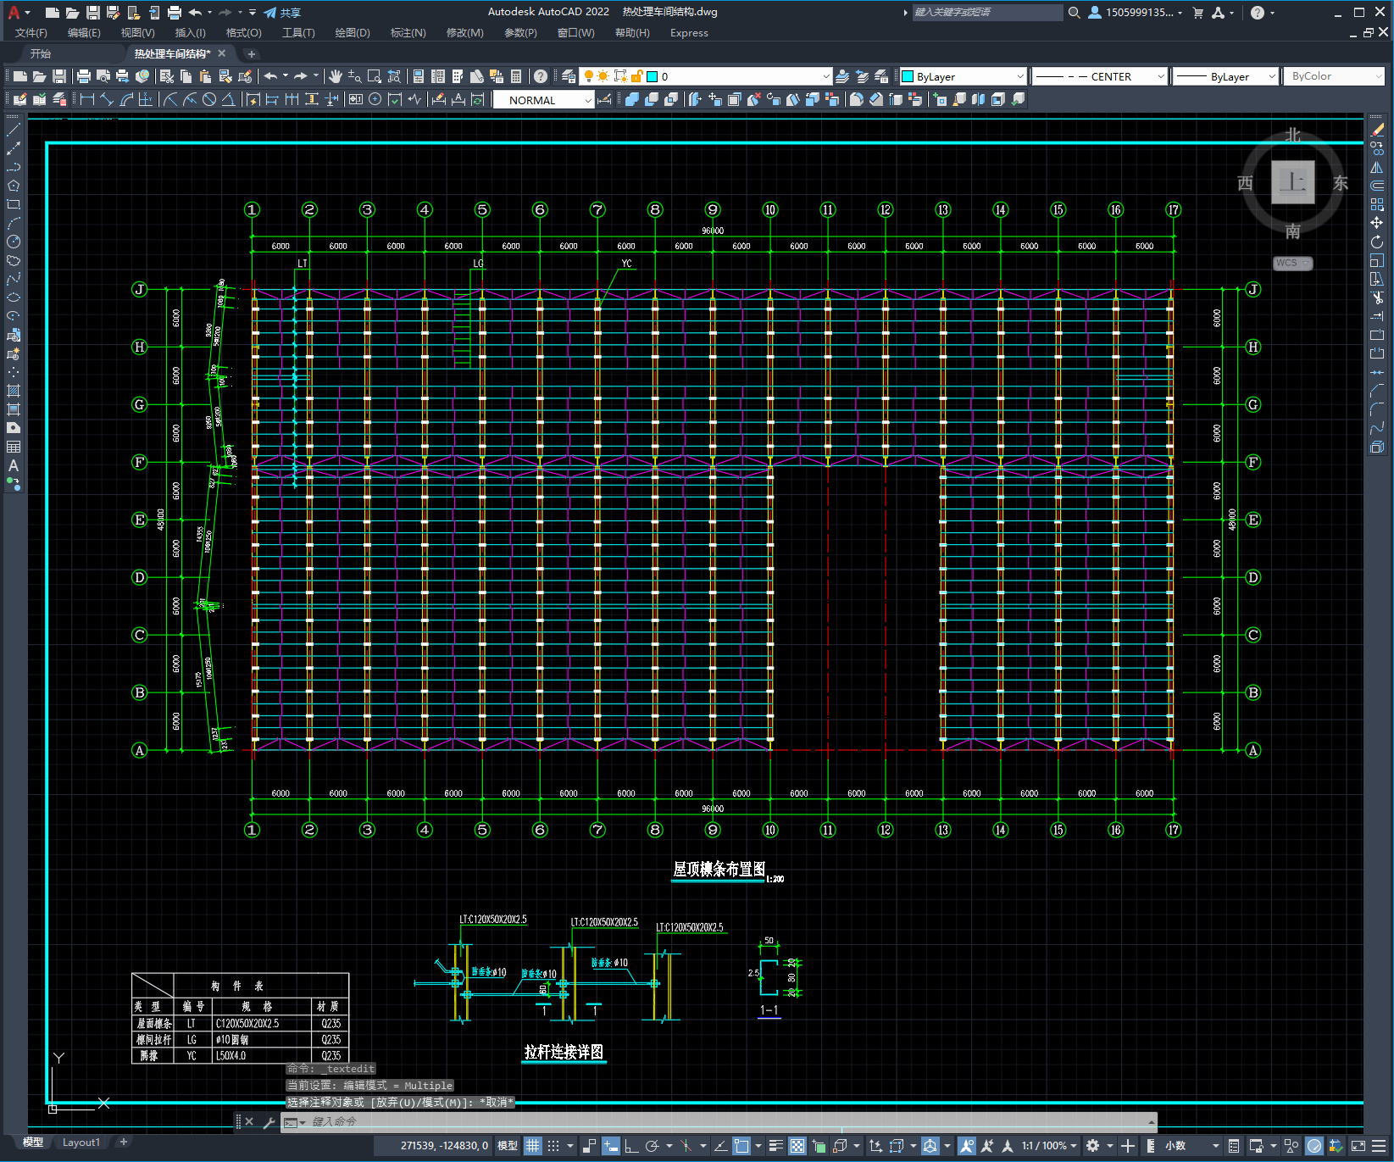Image resolution: width=1394 pixels, height=1162 pixels.
Task: Click the 共享 share button label
Action: (291, 13)
